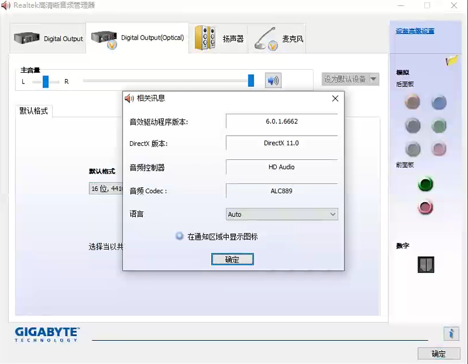Toggle 在通知区域中显示图标 option

[x=179, y=236]
